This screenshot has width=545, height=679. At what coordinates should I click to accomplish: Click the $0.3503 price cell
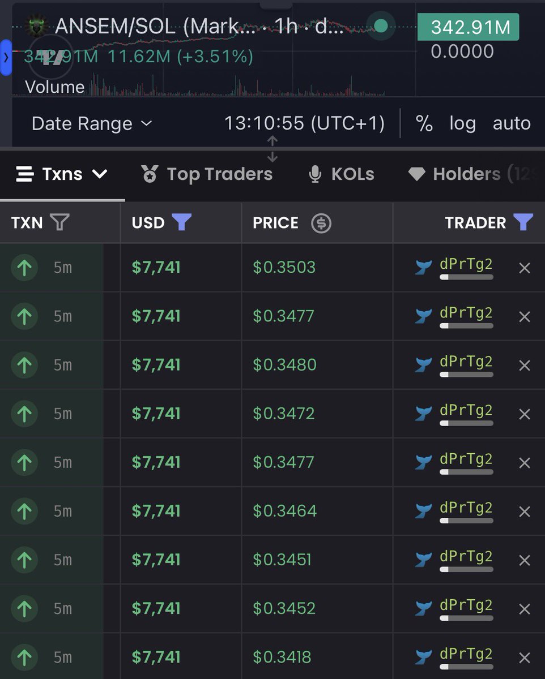(x=284, y=267)
